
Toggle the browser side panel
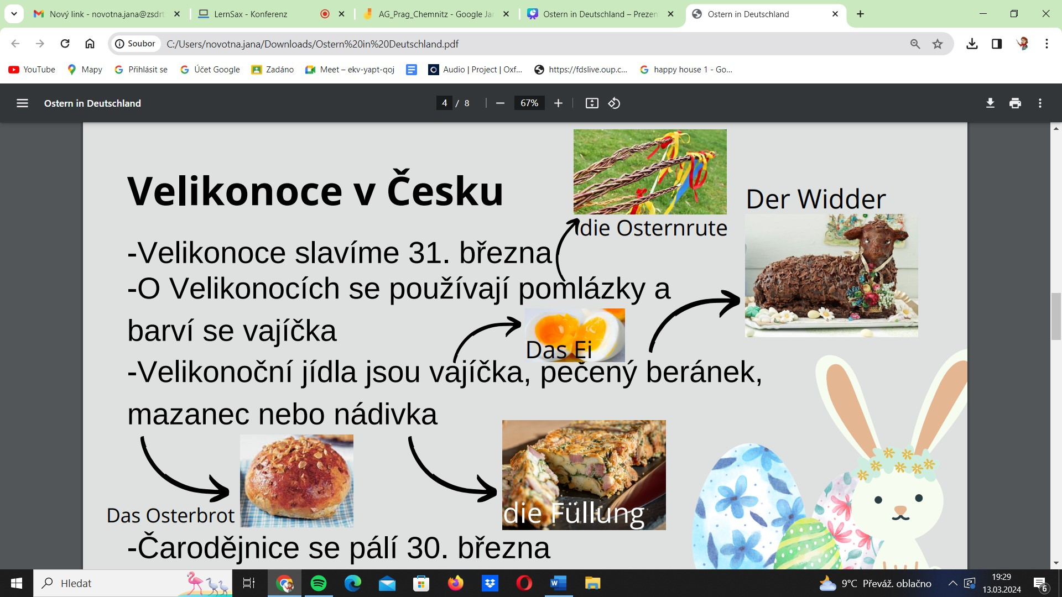(x=997, y=44)
